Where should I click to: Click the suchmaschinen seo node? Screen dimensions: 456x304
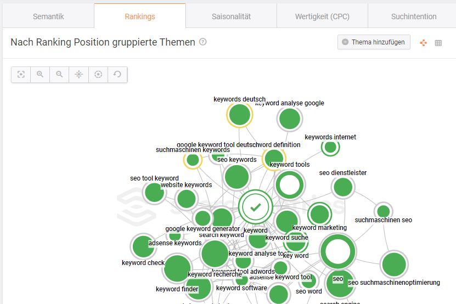(x=384, y=211)
